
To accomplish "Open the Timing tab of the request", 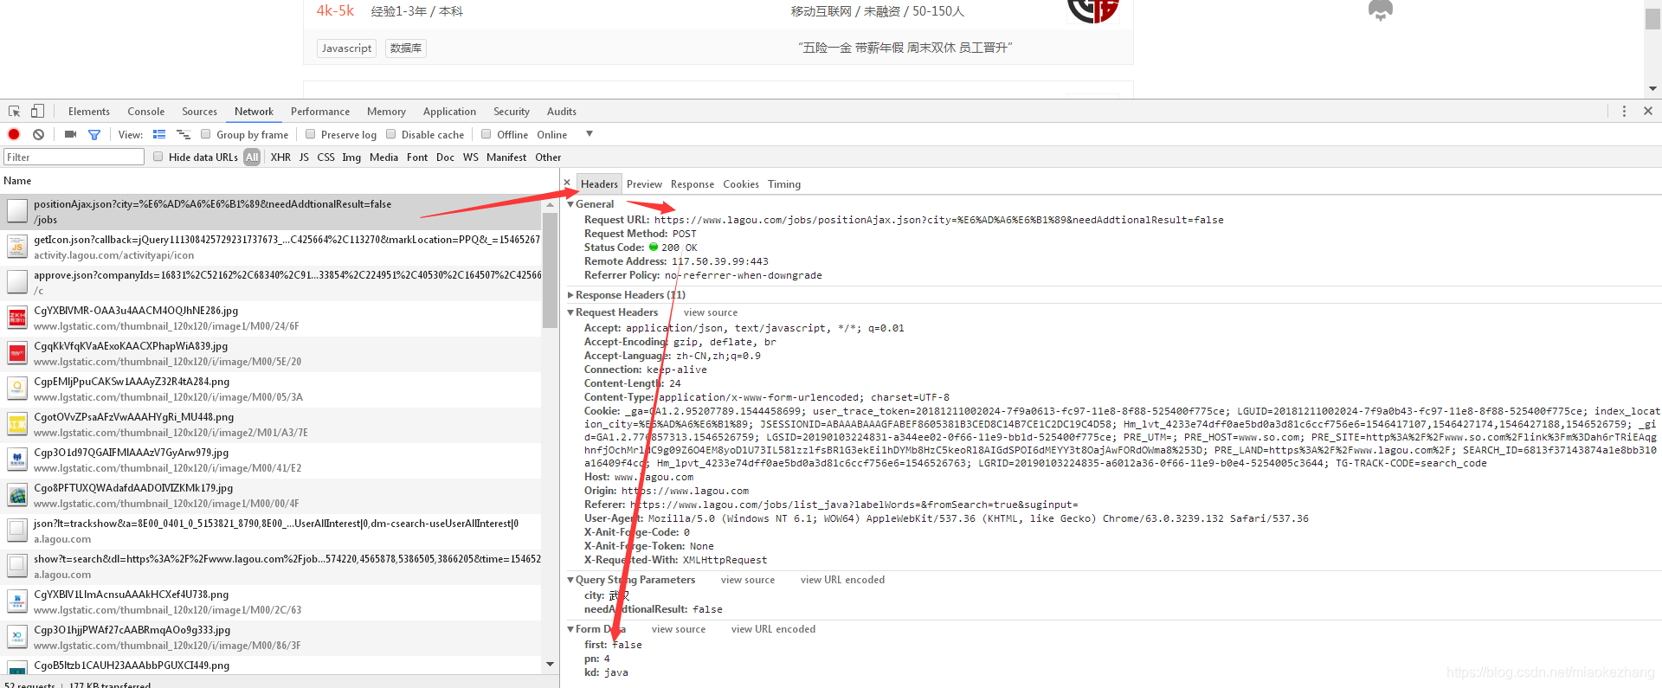I will coord(784,184).
